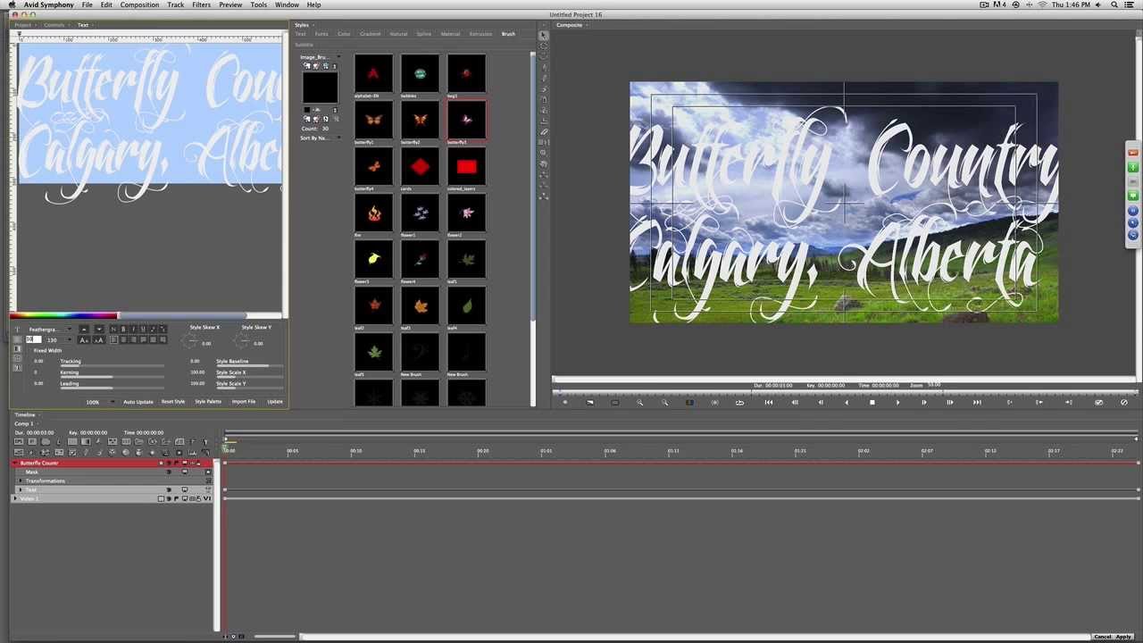Click the italic text style icon
1143x643 pixels.
click(x=133, y=330)
